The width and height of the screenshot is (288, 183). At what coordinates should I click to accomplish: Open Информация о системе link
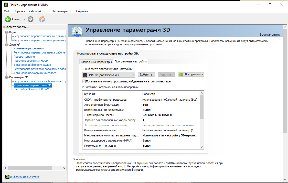(25, 177)
